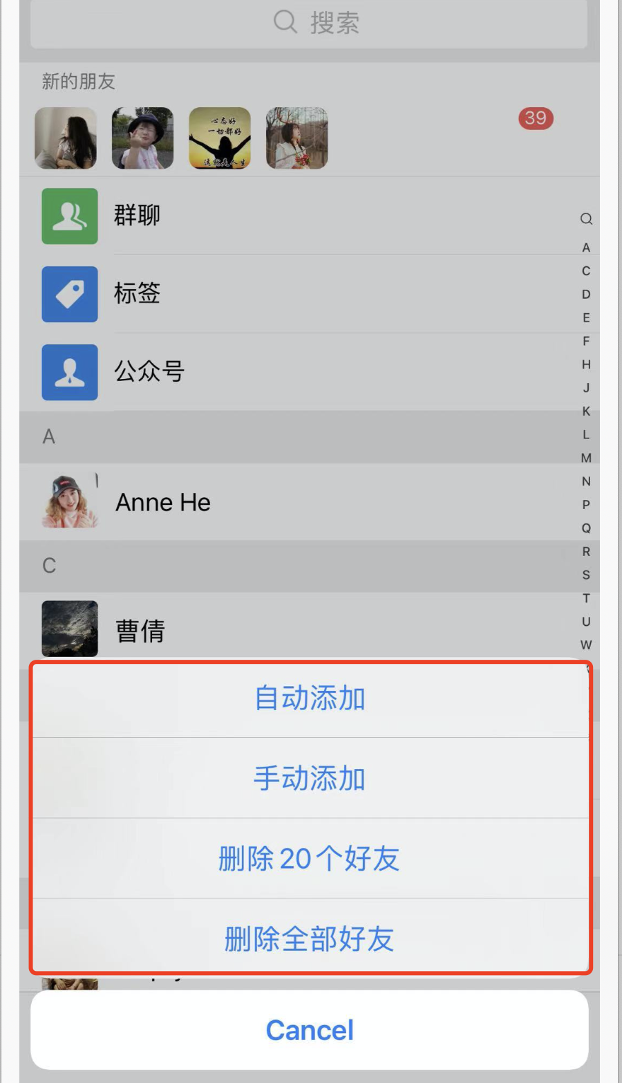This screenshot has height=1083, width=622.
Task: Tap the magnifier icon in search bar
Action: [285, 22]
